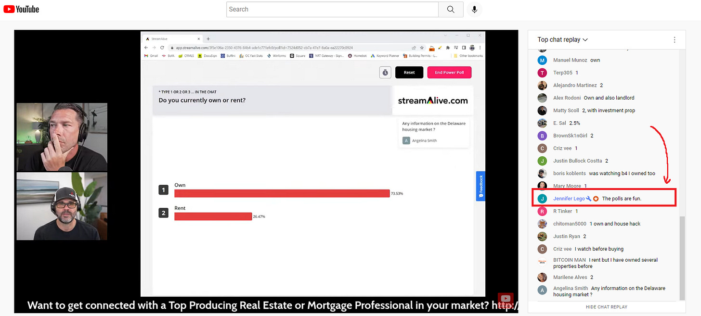Click message "was watching b4 I owned too"
701x316 pixels.
(x=622, y=173)
